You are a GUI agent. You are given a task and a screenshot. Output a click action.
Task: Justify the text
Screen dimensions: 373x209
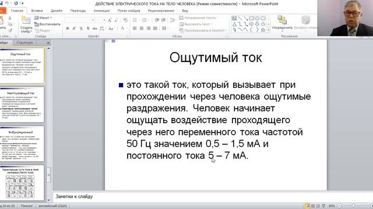[x=156, y=28]
